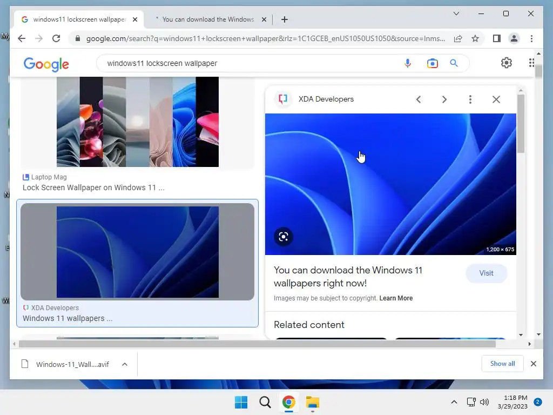The image size is (553, 415).
Task: Share this page from address bar
Action: click(458, 38)
